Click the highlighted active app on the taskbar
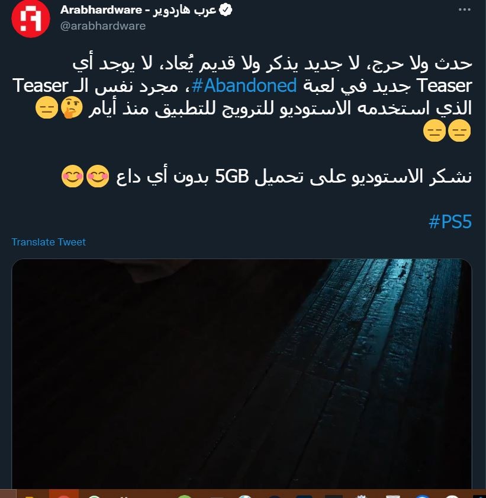Image resolution: width=486 pixels, height=498 pixels. tap(64, 493)
